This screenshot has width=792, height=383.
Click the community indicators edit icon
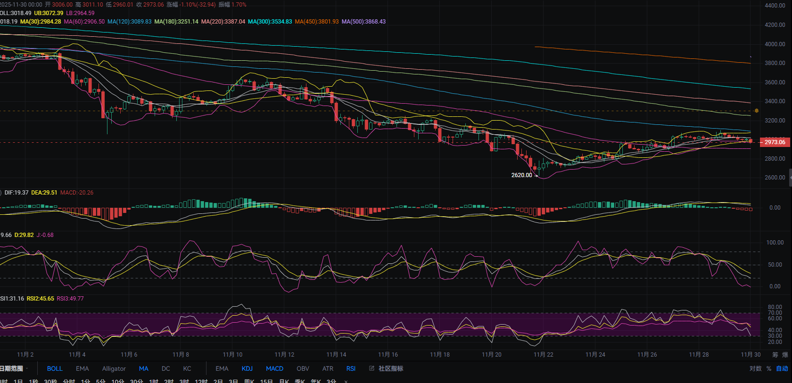pyautogui.click(x=371, y=368)
